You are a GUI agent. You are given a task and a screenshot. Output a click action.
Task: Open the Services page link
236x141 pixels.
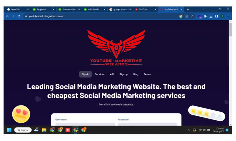[x=100, y=74]
